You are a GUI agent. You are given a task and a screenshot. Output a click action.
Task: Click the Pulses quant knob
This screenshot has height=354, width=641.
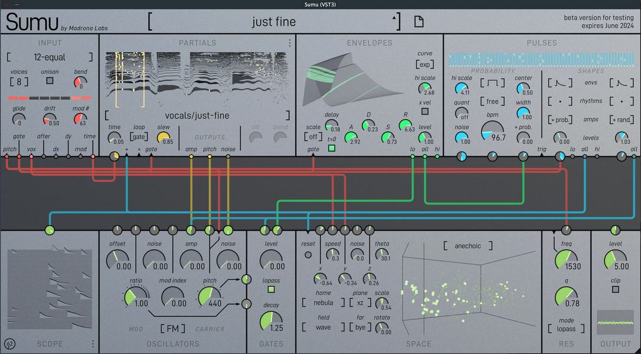coord(462,113)
